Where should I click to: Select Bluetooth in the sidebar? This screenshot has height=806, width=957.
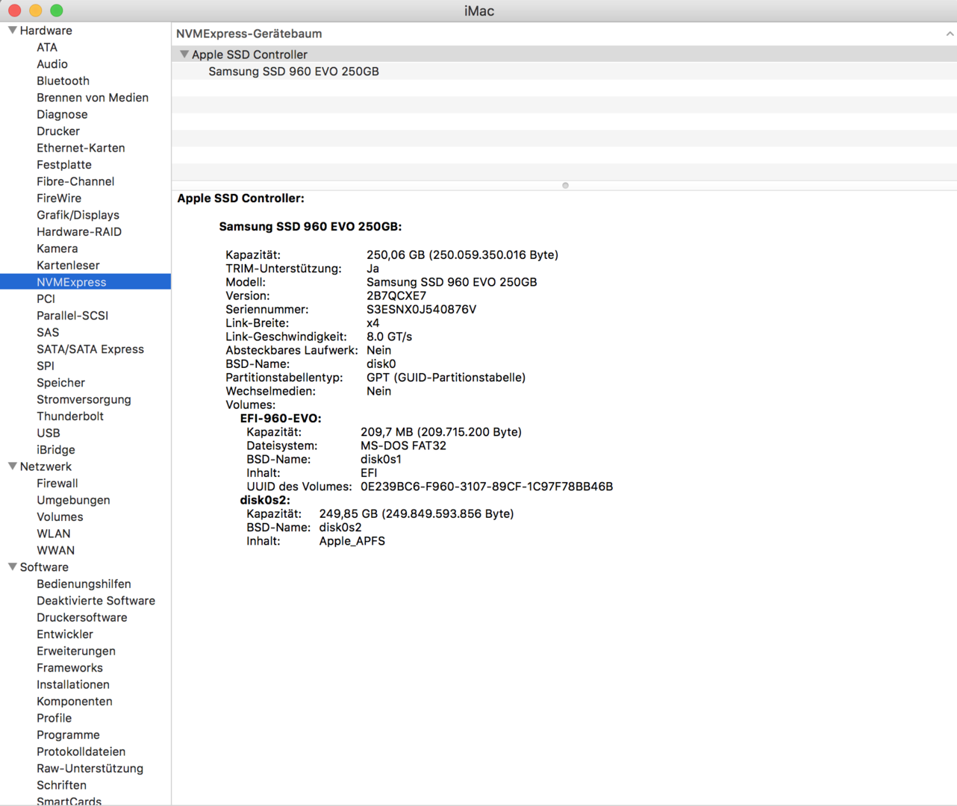coord(63,81)
